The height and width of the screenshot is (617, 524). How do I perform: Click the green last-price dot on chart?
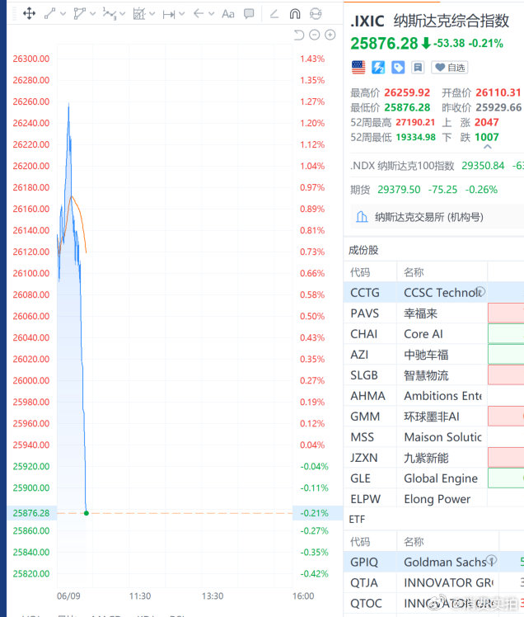click(87, 513)
